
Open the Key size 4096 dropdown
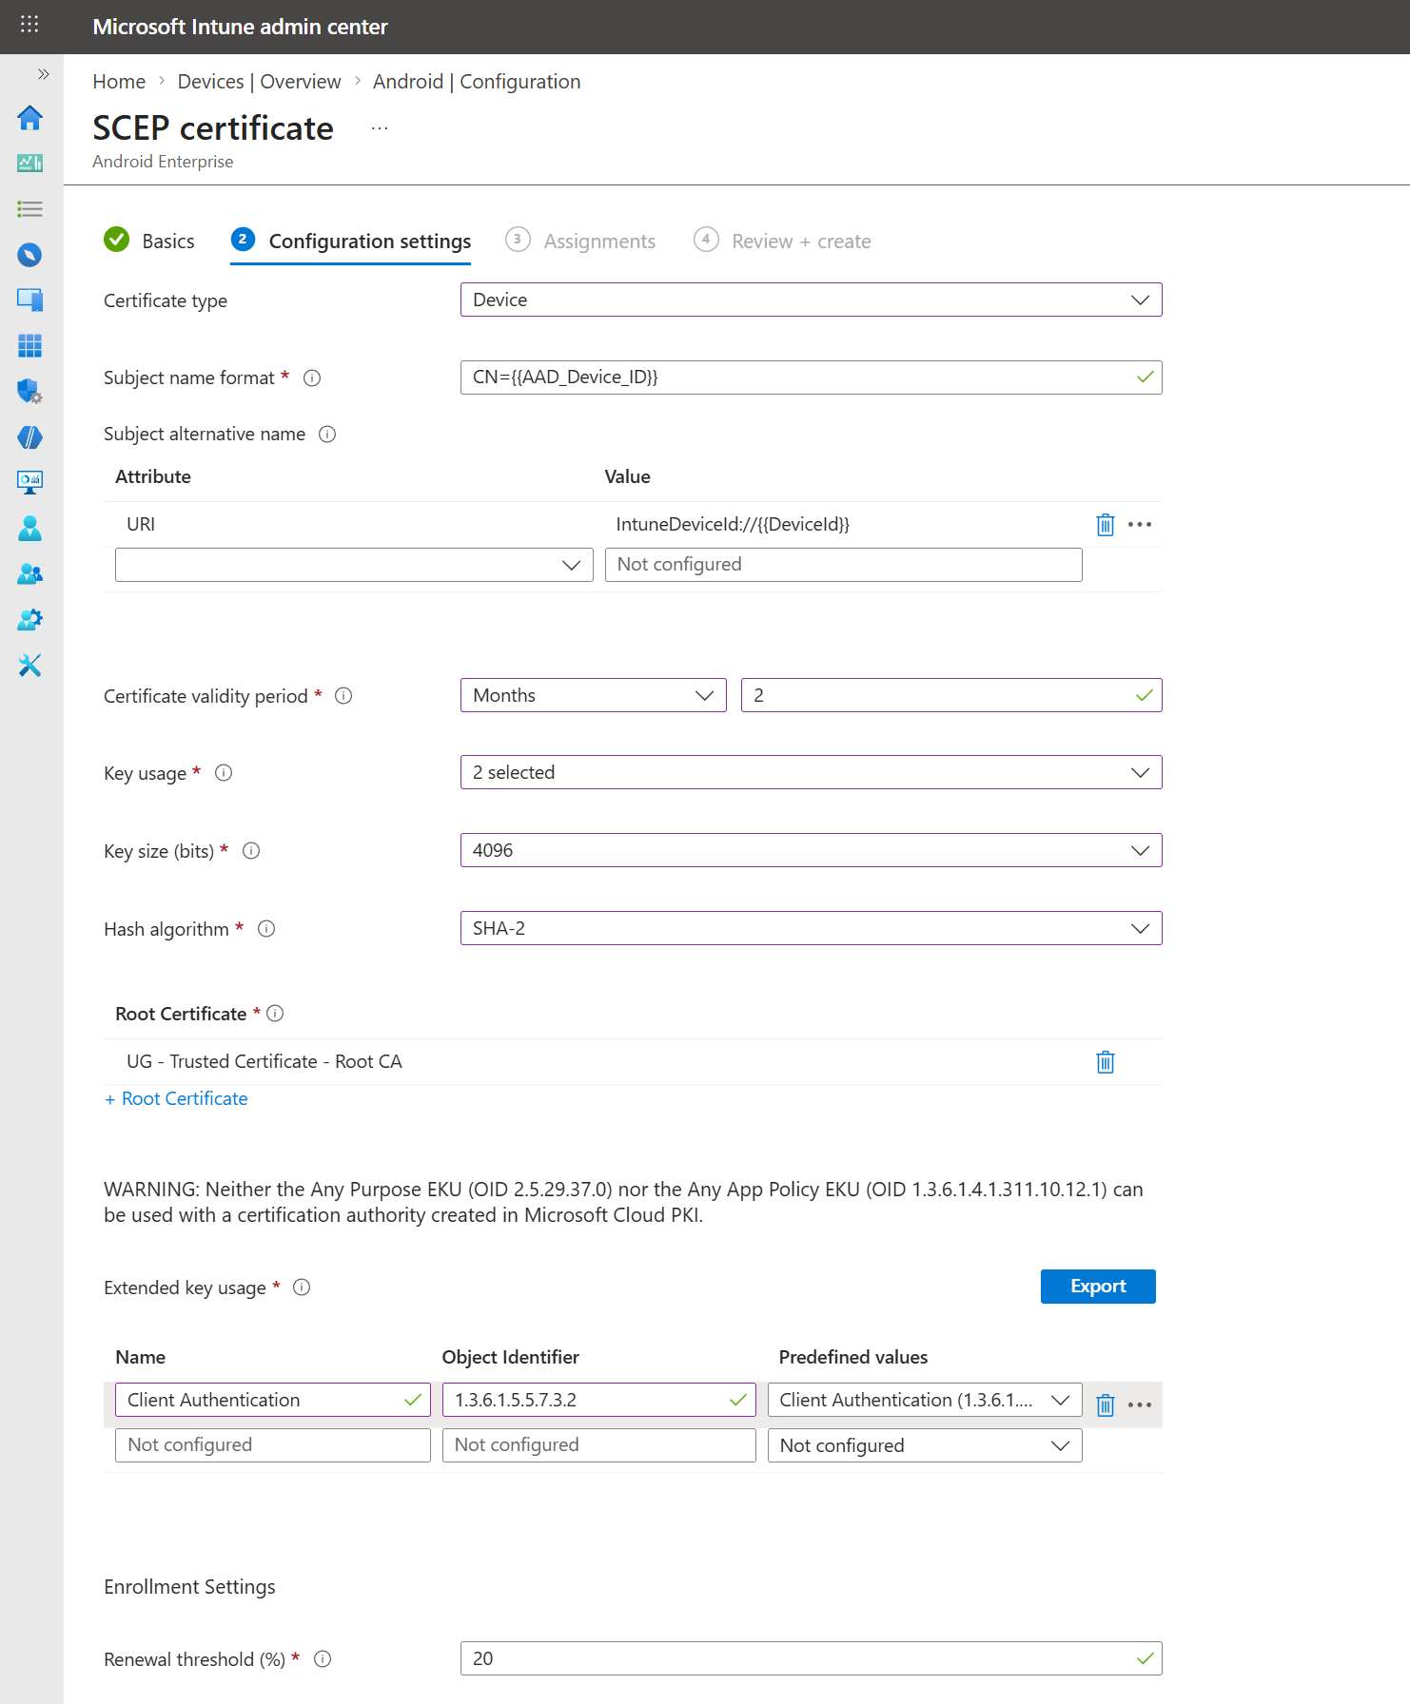811,850
